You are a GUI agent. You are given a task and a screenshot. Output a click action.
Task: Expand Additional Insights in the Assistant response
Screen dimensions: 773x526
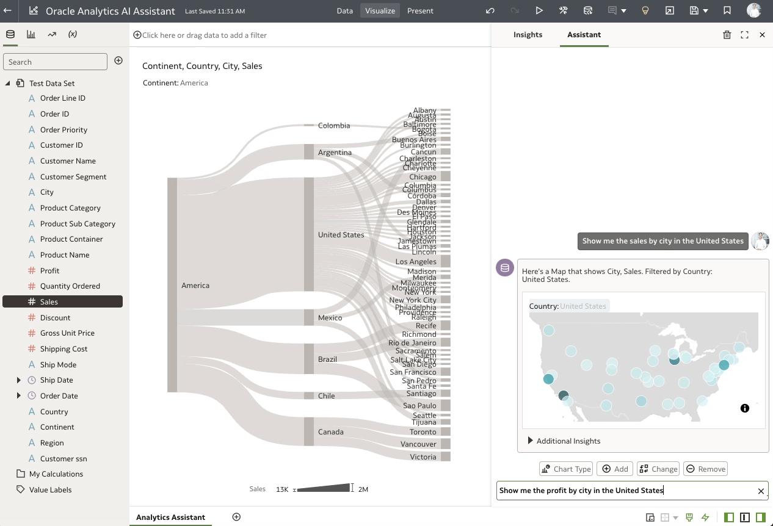tap(530, 441)
